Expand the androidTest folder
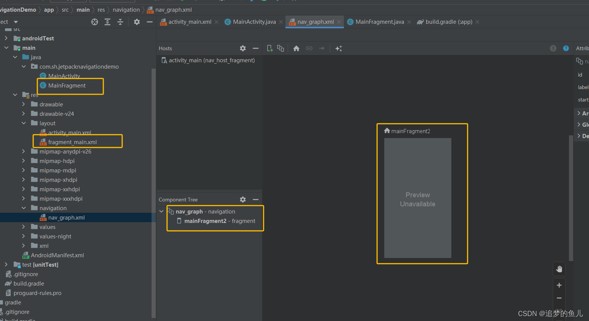Viewport: 589px width, 321px height. coord(6,38)
